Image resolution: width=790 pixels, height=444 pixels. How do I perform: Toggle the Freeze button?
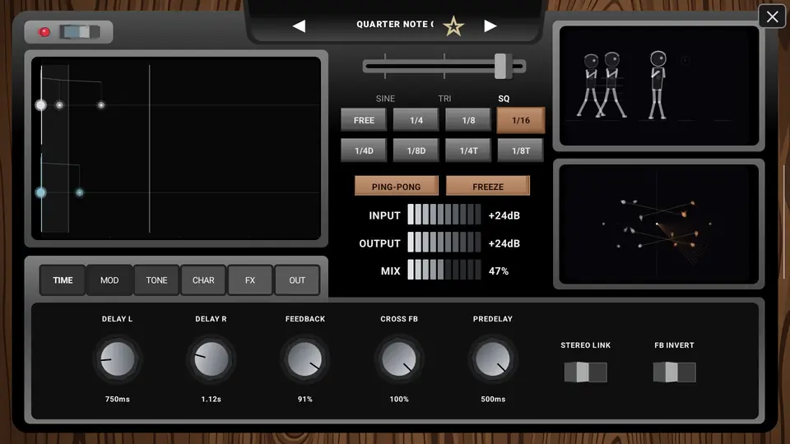(488, 187)
